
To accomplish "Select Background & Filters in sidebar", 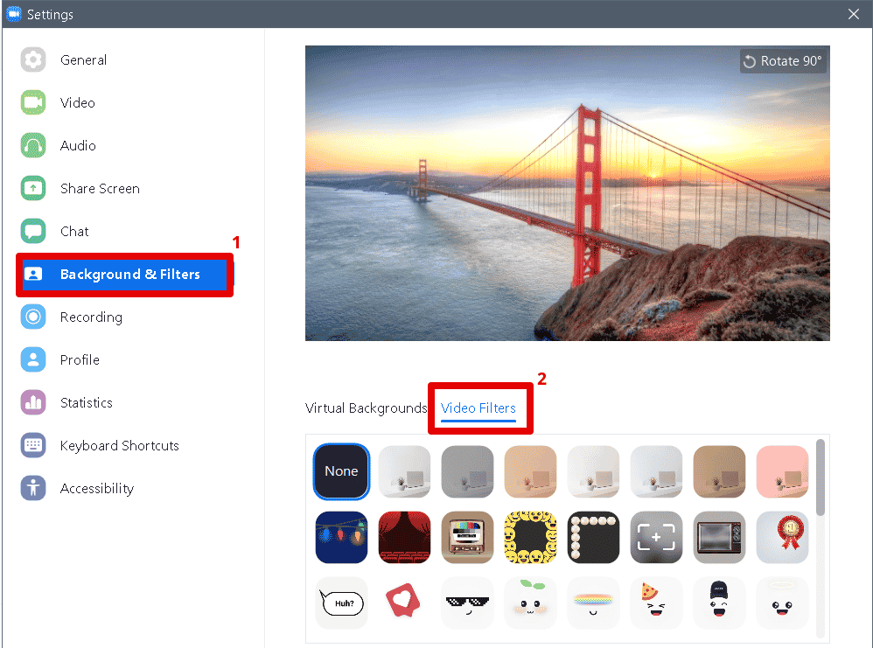I will click(x=125, y=275).
